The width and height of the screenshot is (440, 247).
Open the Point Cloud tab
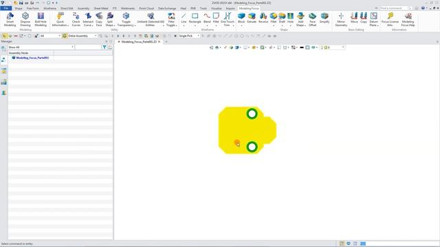[x=146, y=8]
